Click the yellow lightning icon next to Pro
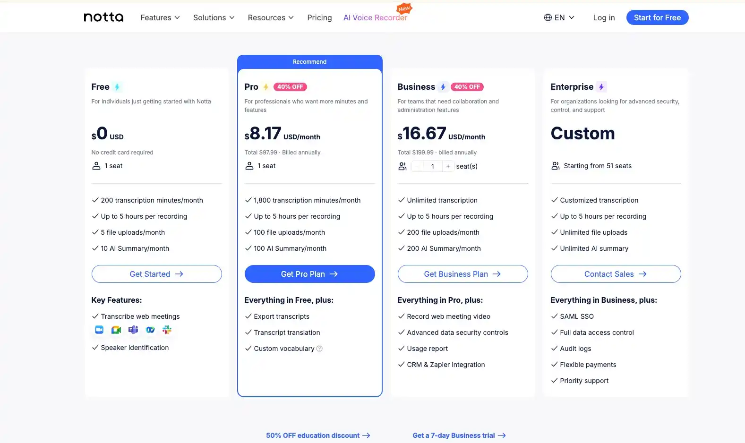The image size is (745, 443). pos(266,87)
